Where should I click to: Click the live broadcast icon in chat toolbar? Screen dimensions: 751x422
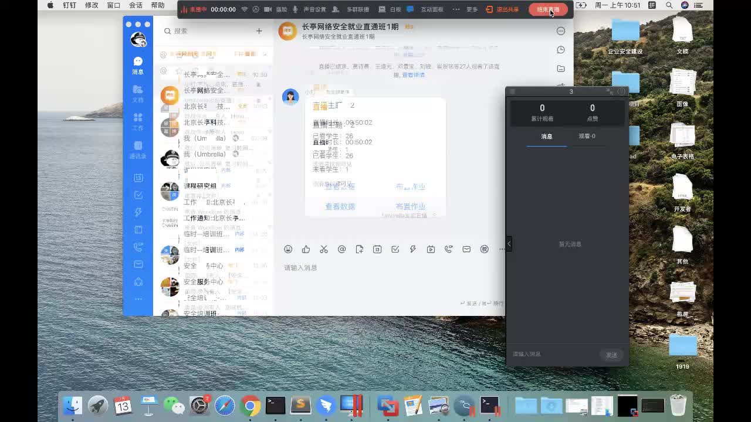431,249
